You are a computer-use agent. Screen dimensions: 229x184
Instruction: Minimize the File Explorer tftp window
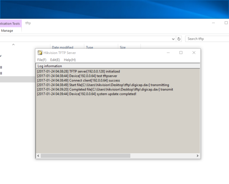(213, 23)
